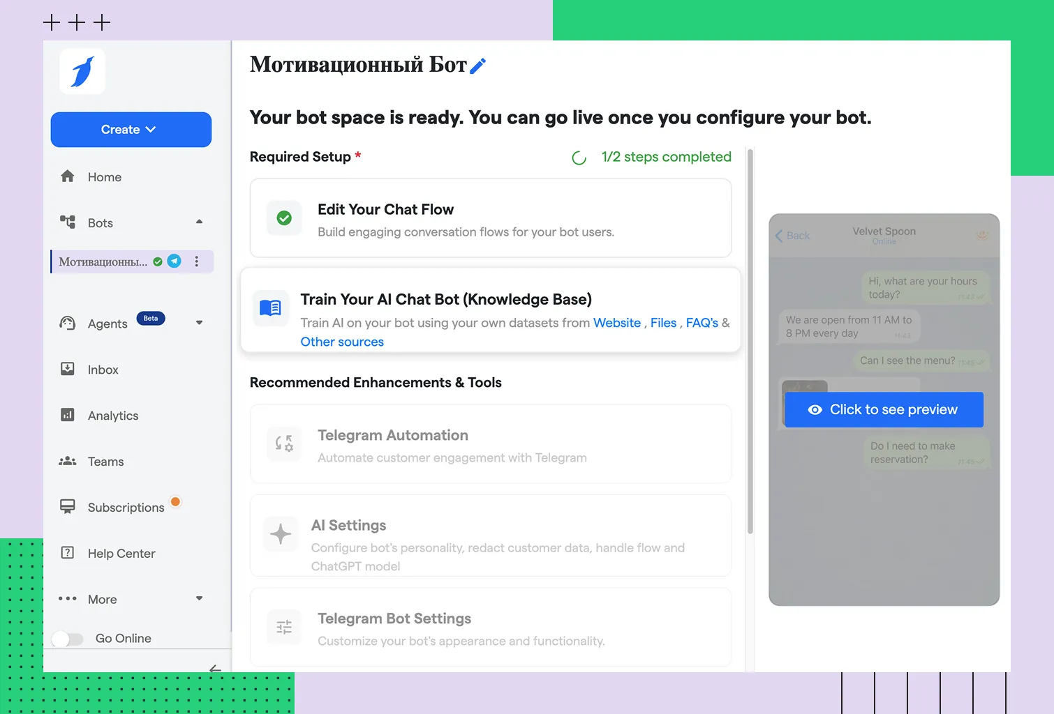Click the Telegram icon beside bot name

(175, 261)
